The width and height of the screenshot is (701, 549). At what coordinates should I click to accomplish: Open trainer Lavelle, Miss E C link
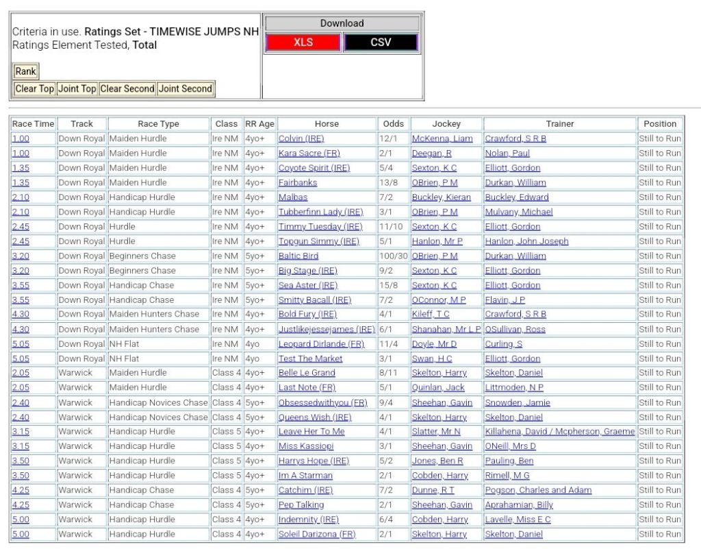[518, 520]
